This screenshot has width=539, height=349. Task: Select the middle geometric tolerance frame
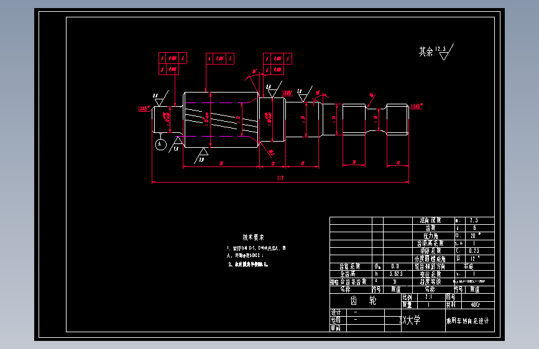click(220, 58)
